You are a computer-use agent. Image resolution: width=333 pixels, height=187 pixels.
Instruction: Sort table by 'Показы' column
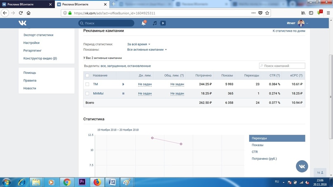(227, 75)
